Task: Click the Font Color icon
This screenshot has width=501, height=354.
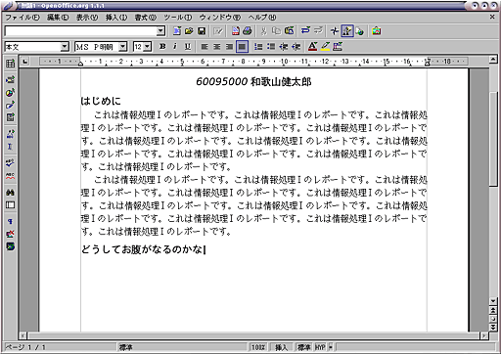Action: (x=312, y=47)
